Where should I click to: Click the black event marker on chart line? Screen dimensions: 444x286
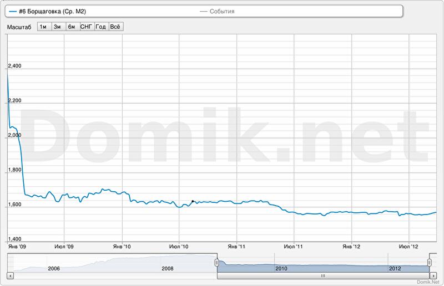(193, 201)
